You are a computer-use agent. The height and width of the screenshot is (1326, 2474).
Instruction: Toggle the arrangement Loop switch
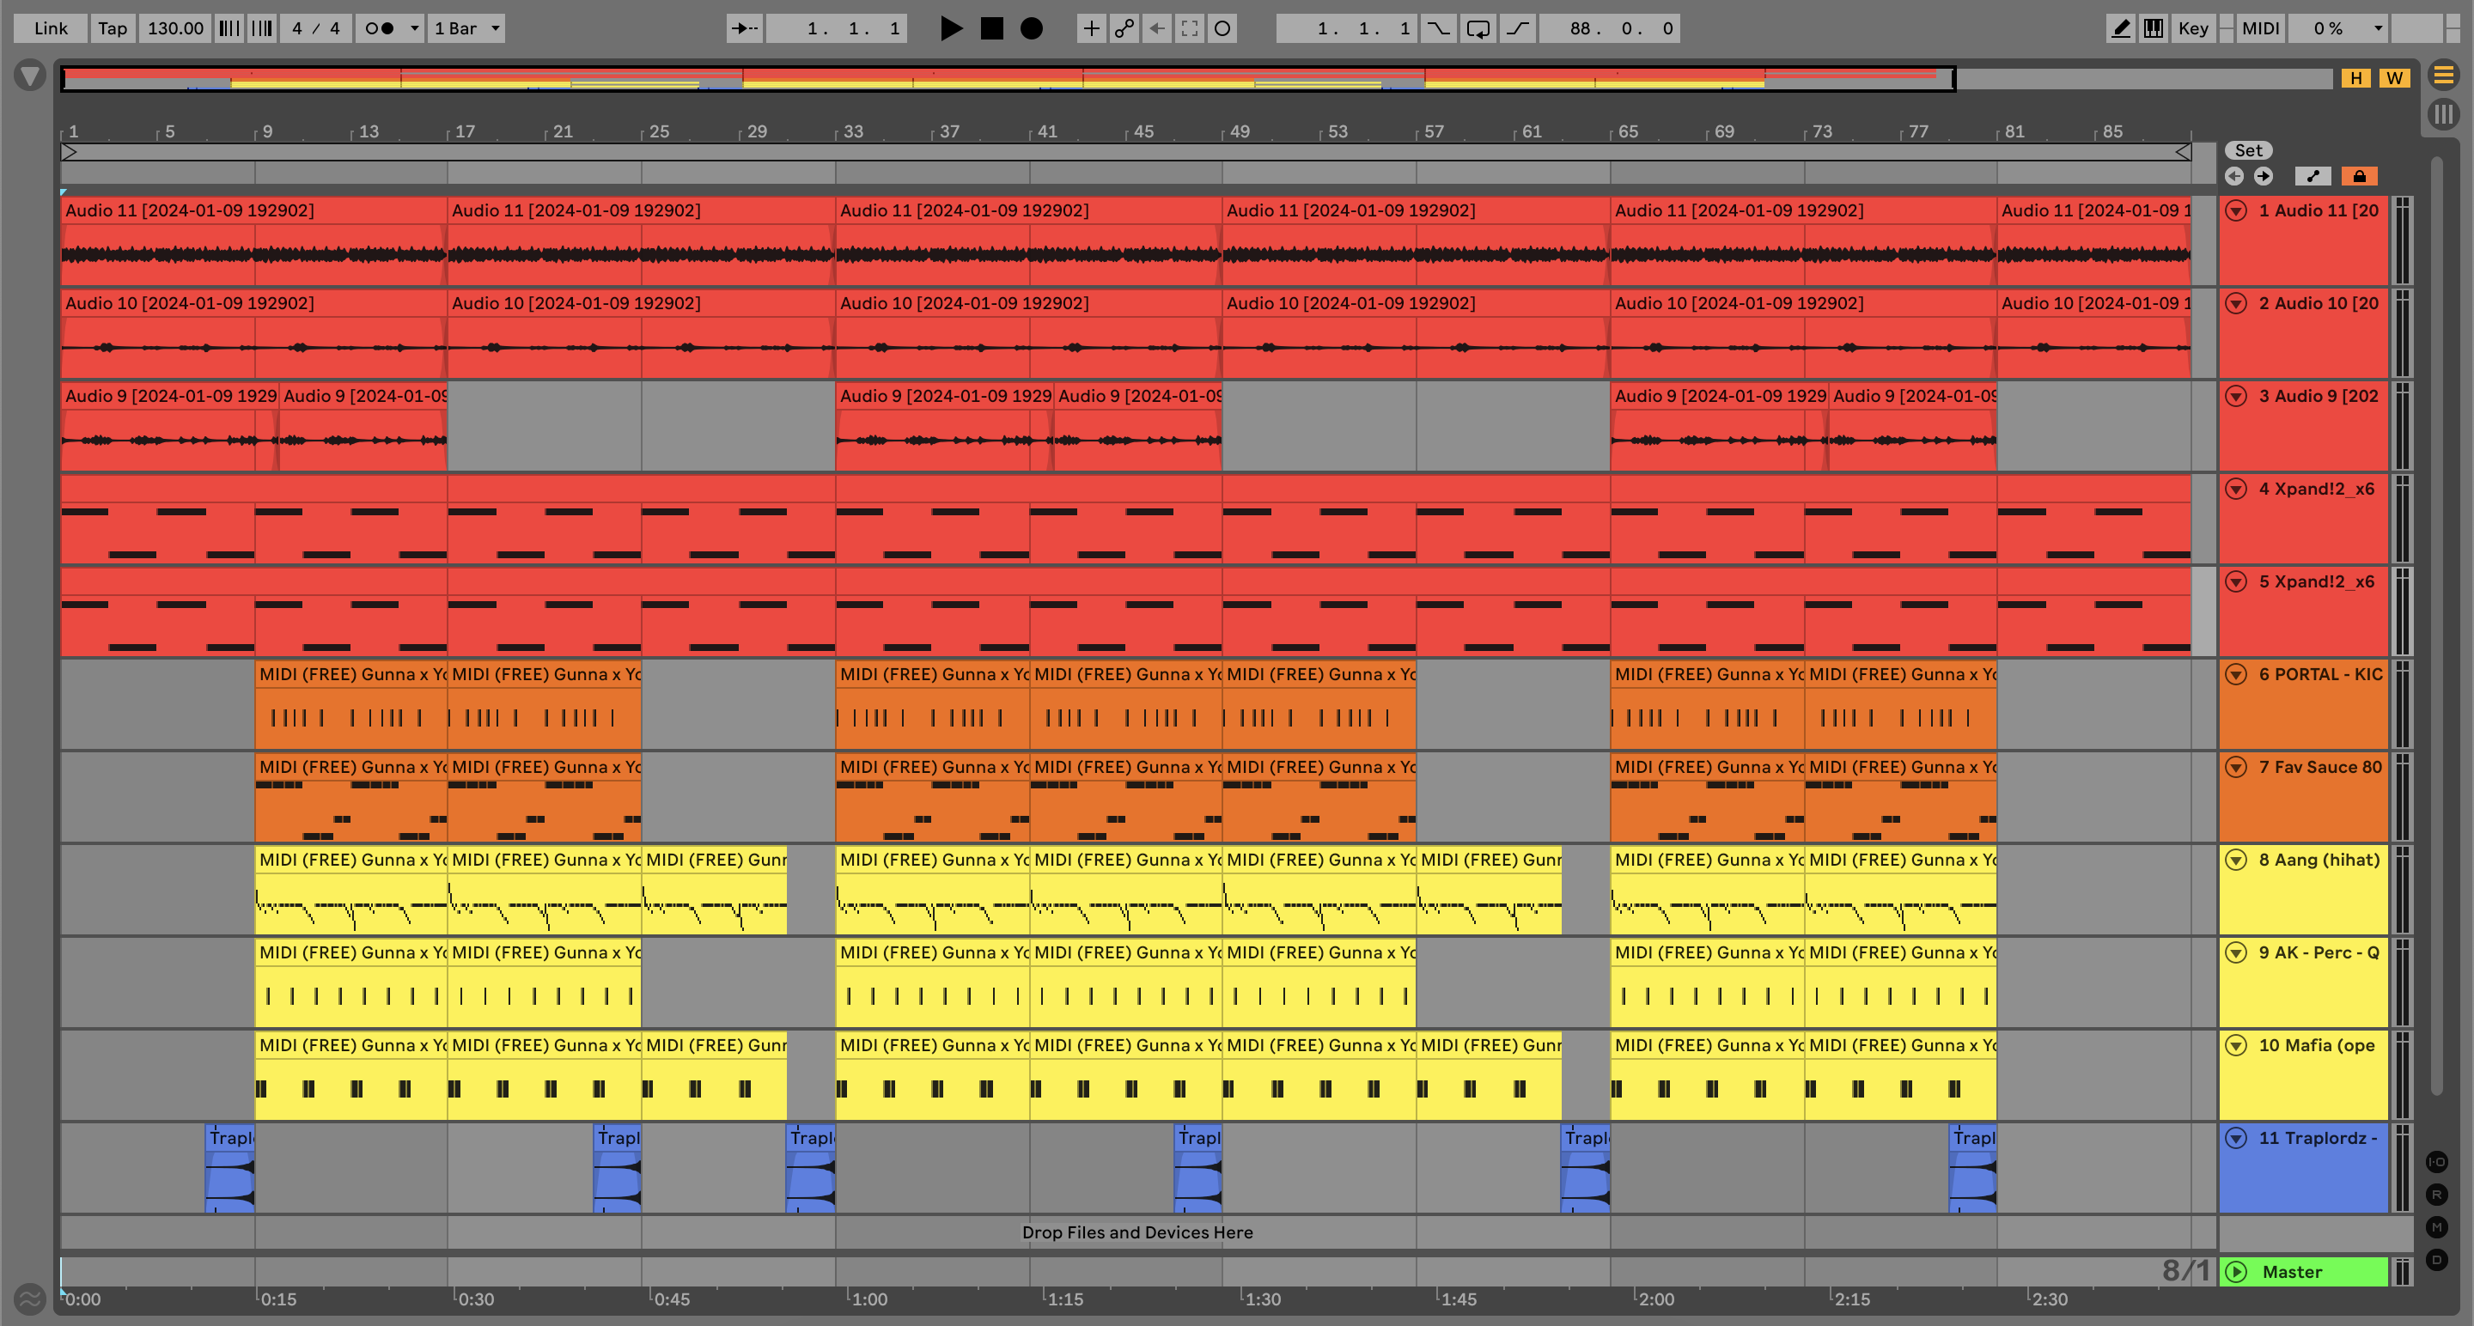click(x=1478, y=29)
